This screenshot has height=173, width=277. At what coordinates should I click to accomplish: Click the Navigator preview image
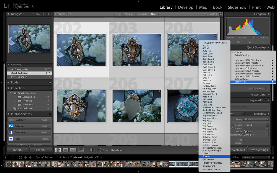tap(29, 39)
